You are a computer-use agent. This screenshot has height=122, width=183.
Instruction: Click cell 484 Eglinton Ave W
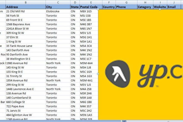26,115
